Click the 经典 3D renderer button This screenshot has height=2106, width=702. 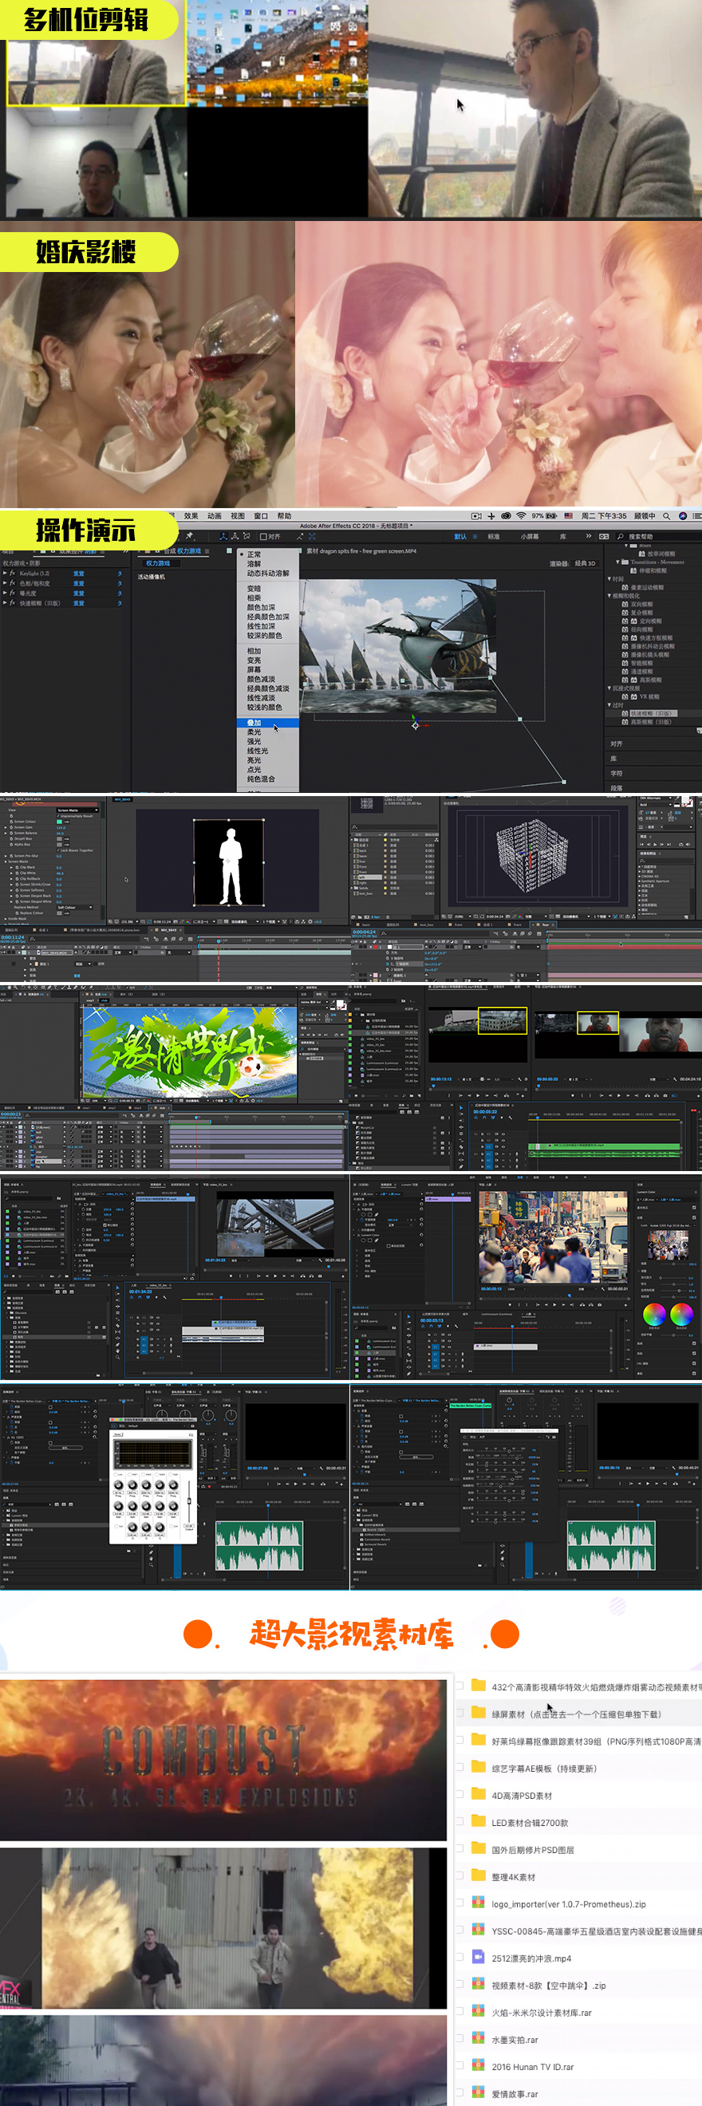click(x=586, y=563)
